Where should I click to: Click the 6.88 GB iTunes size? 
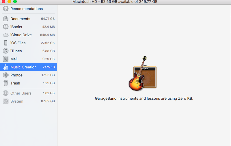click(x=49, y=51)
